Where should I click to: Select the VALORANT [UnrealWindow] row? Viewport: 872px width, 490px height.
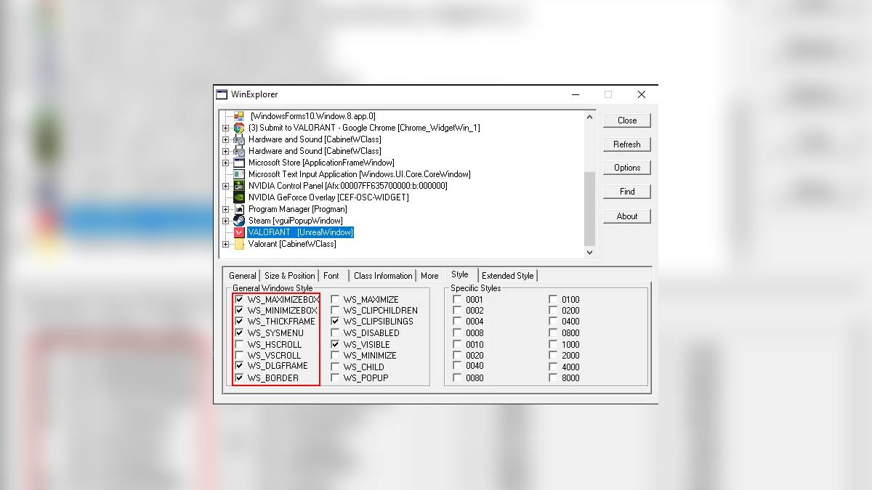[x=300, y=232]
